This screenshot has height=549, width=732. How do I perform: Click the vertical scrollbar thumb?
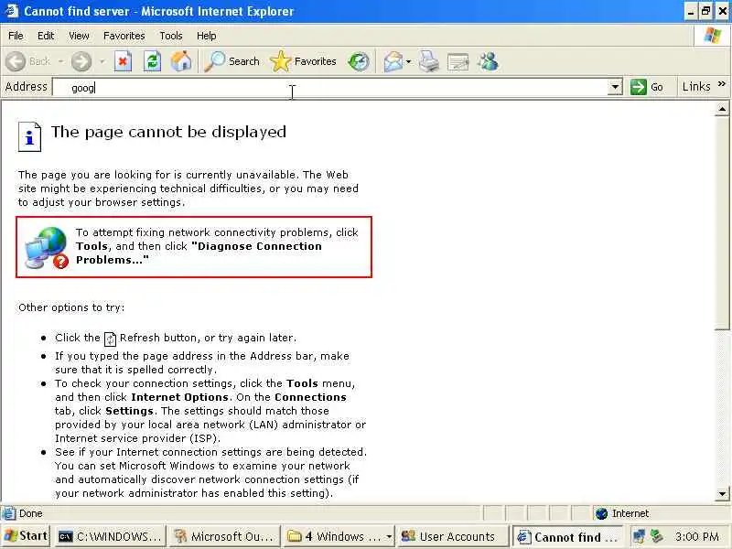click(x=722, y=223)
